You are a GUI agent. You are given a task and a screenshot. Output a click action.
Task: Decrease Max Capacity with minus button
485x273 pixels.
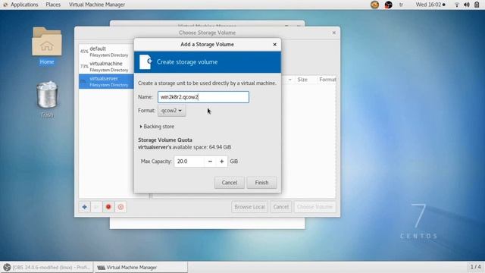point(210,162)
